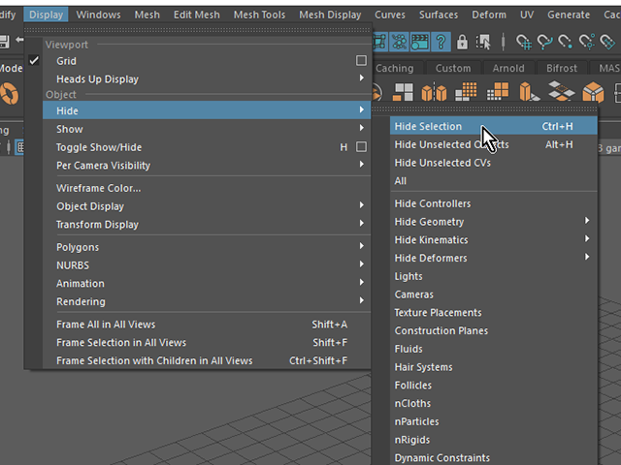The height and width of the screenshot is (465, 621).
Task: Click the orange torus shelf icon
Action: 9,93
